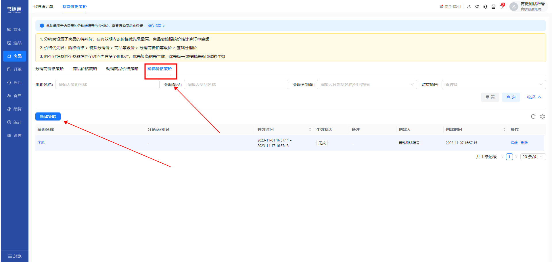This screenshot has height=262, width=552.
Task: Click creation time 2023-11-07 16:57:15
Action: tap(461, 143)
